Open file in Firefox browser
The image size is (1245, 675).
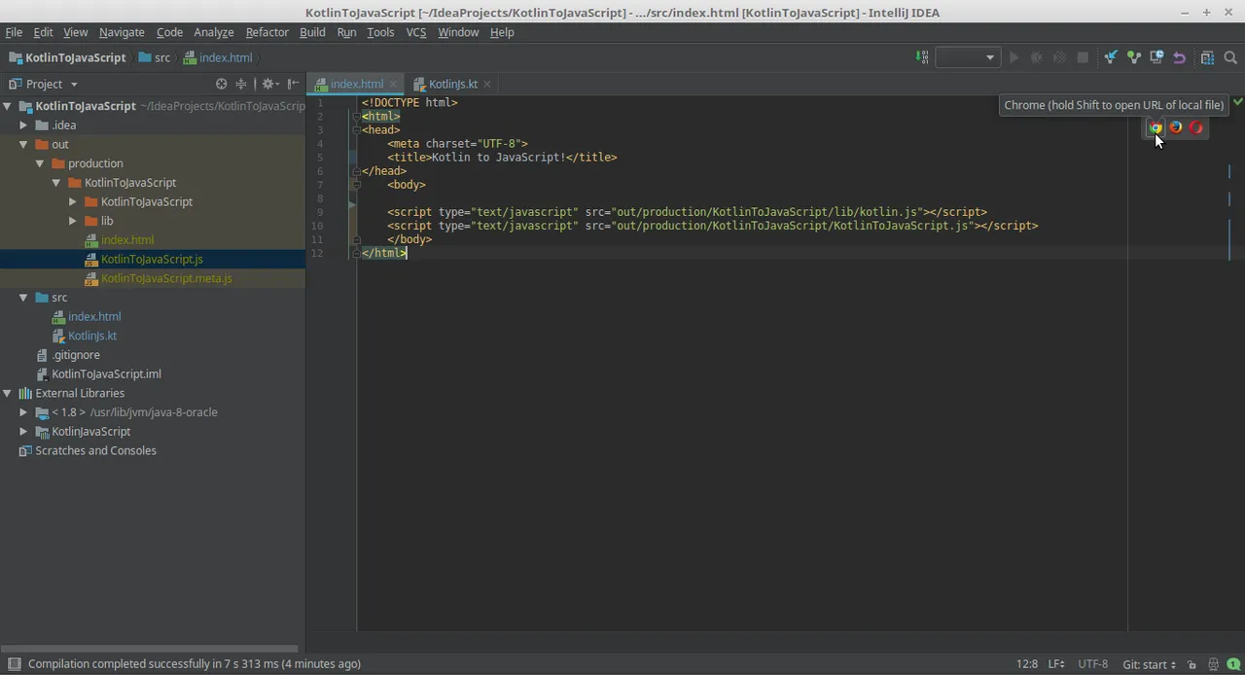pos(1175,127)
